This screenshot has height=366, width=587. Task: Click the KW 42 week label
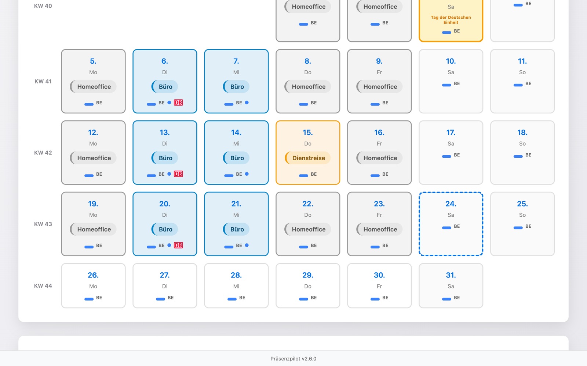tap(43, 153)
